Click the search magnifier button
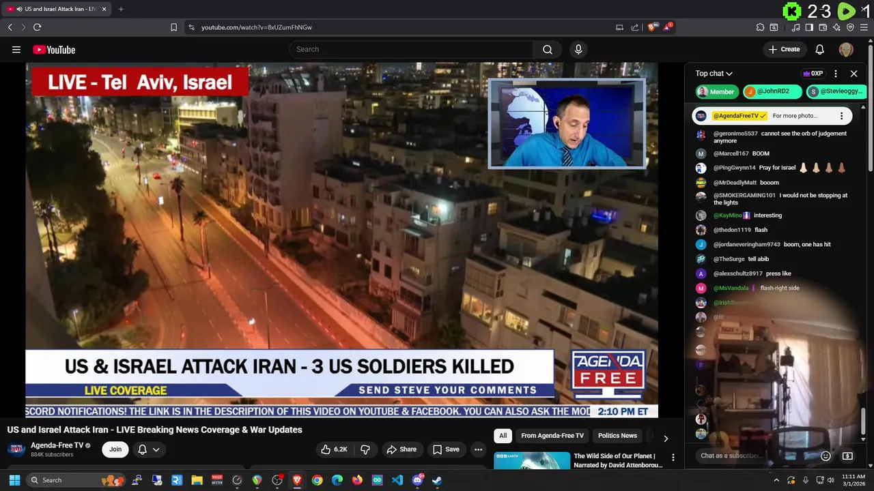This screenshot has height=491, width=874. click(548, 49)
